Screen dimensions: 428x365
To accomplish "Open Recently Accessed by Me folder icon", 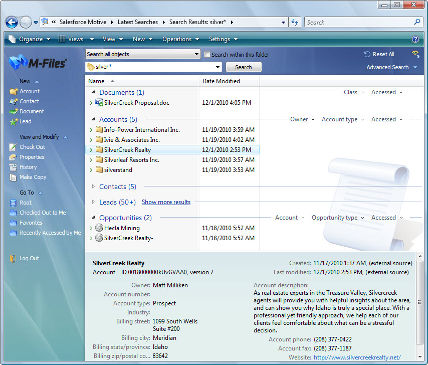I will [13, 233].
